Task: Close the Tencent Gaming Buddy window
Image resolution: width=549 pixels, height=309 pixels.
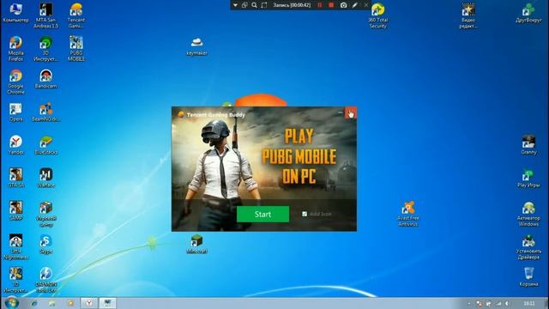Action: click(351, 113)
